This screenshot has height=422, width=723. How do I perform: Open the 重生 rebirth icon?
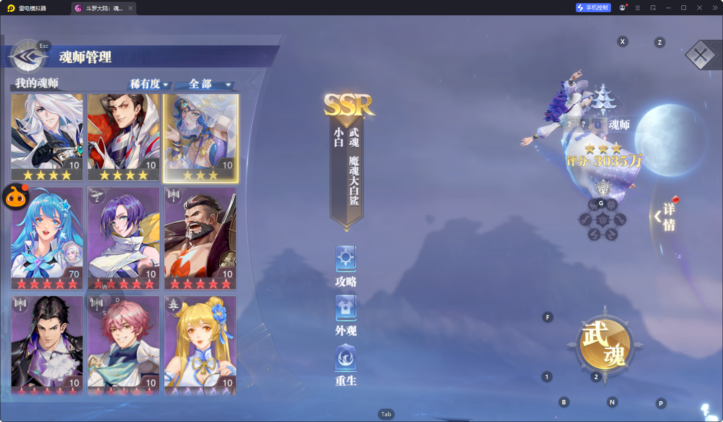(x=346, y=365)
